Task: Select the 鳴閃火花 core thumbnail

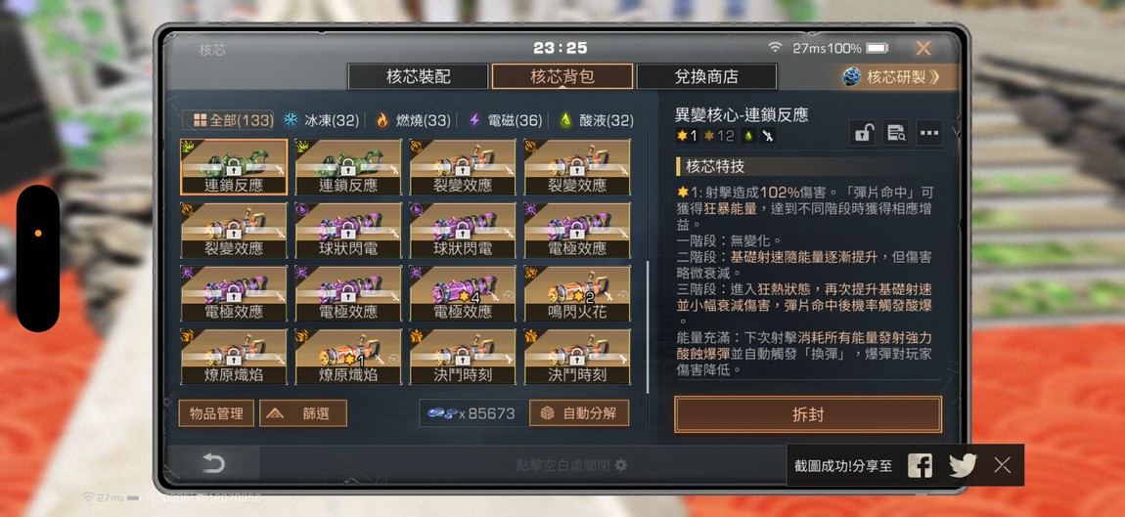Action: 577,293
